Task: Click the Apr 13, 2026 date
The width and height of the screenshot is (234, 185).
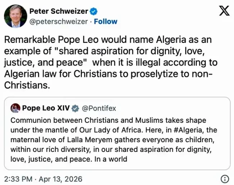Action: click(61, 179)
